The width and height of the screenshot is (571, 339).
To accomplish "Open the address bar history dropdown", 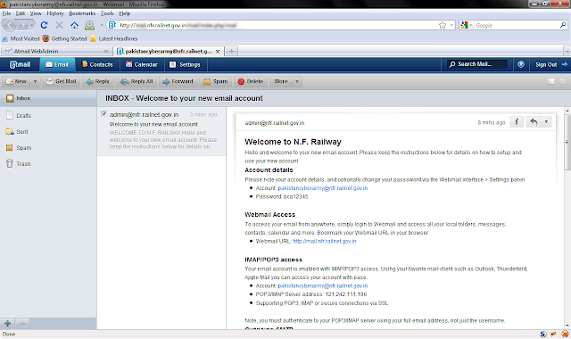I will [451, 25].
